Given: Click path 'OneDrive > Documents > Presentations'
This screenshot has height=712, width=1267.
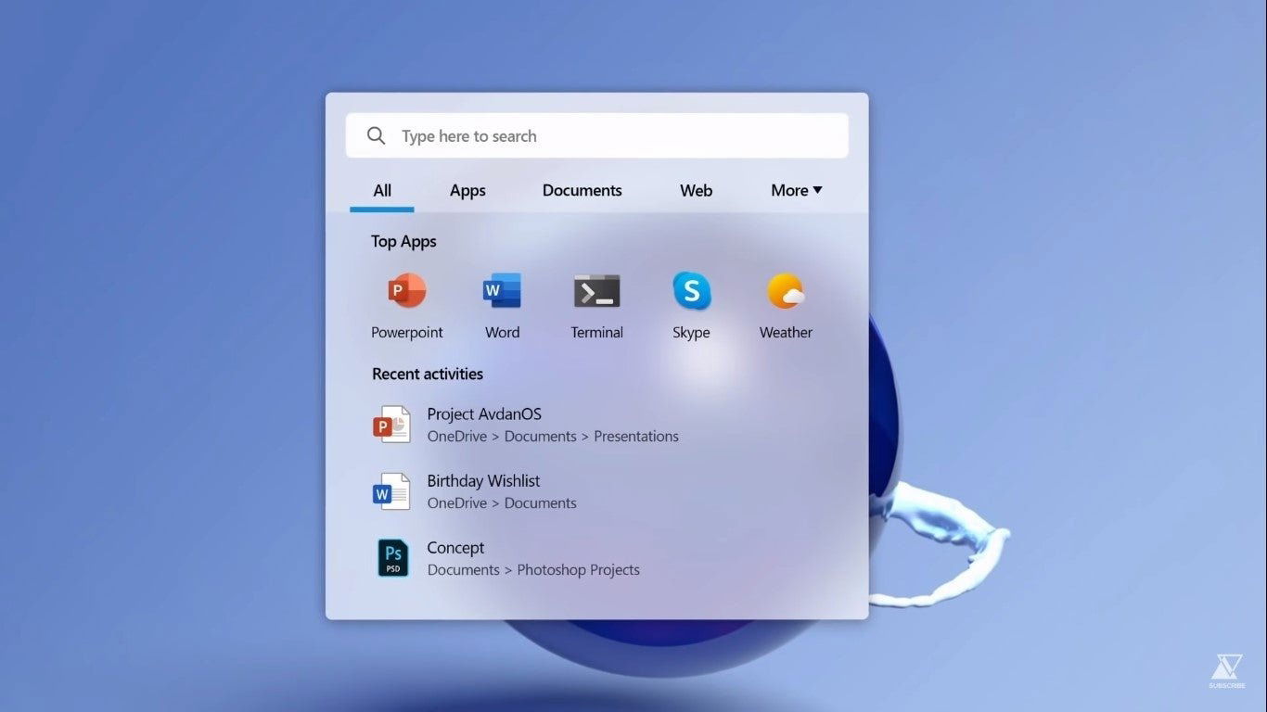Looking at the screenshot, I should 553,437.
